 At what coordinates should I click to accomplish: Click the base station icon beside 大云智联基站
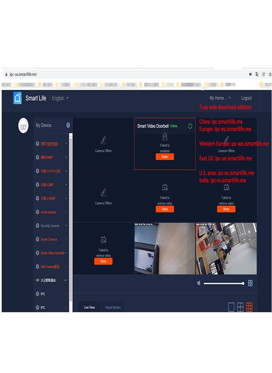tap(37, 280)
